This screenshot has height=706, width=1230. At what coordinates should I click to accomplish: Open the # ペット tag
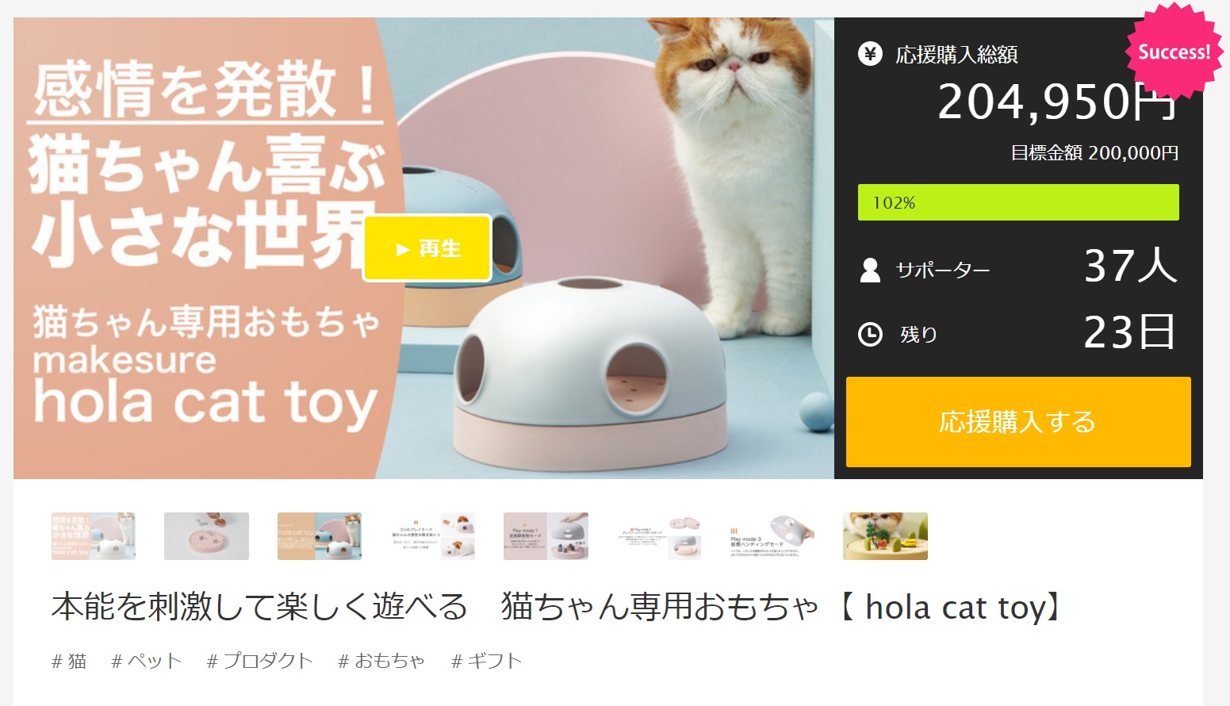click(x=147, y=661)
